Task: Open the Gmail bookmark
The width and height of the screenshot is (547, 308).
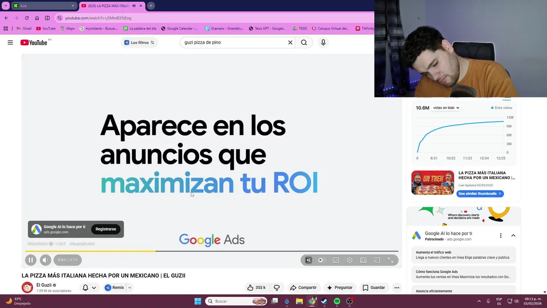Action: 24,29
